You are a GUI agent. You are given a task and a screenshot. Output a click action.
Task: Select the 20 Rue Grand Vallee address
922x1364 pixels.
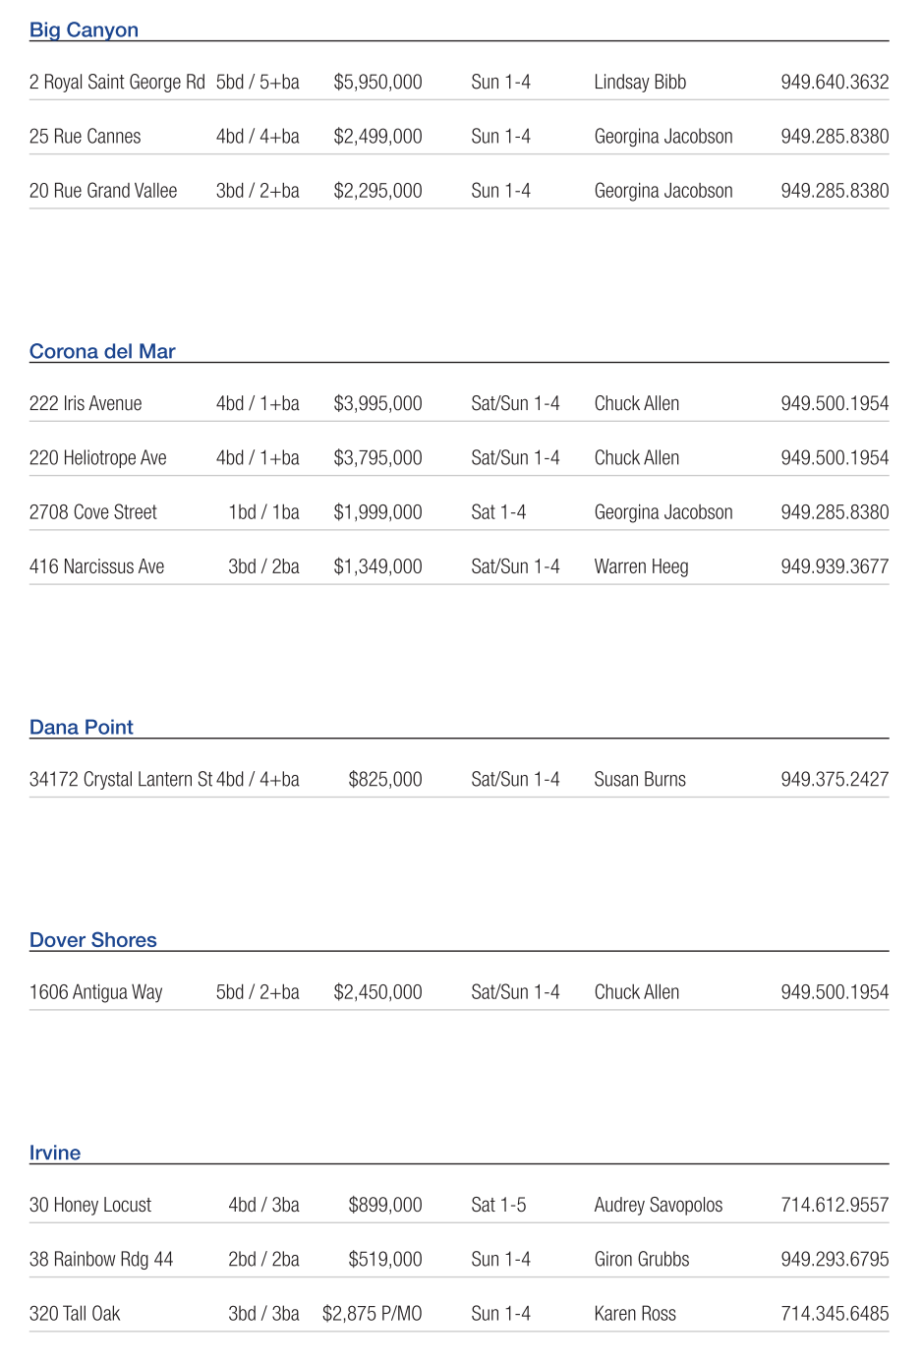103,191
